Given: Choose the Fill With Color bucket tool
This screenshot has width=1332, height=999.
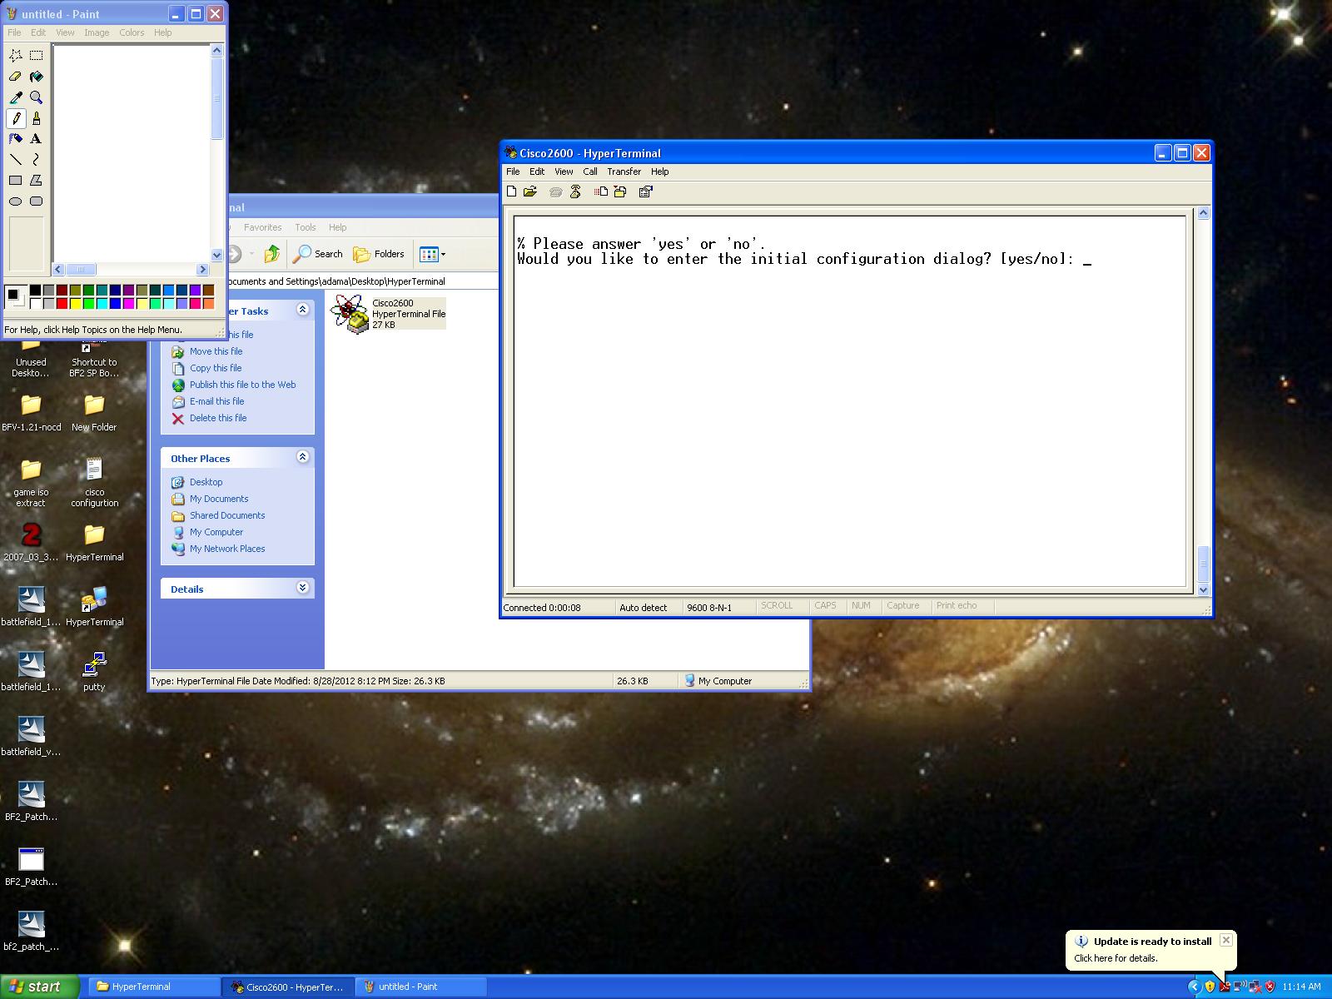Looking at the screenshot, I should point(37,77).
